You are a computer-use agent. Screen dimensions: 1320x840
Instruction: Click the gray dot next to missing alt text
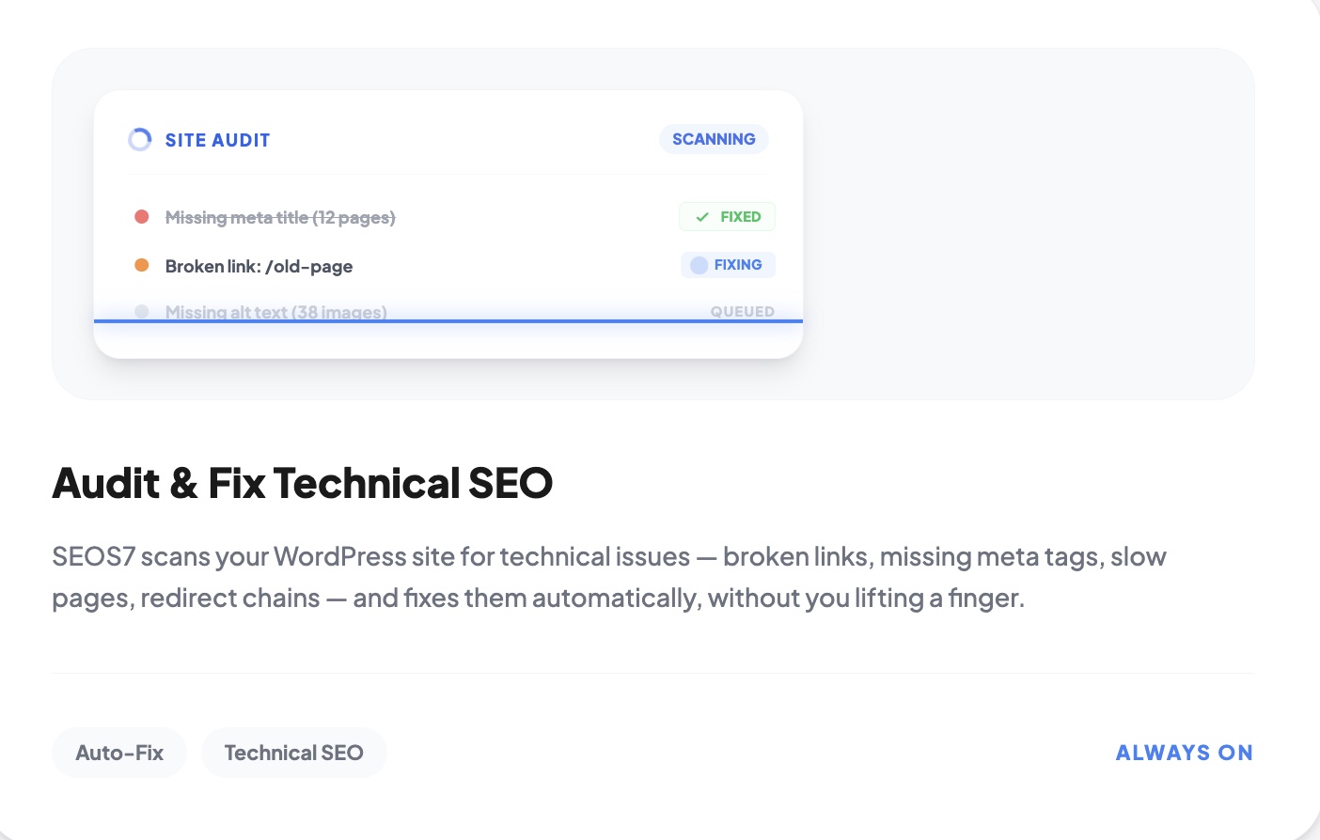141,311
